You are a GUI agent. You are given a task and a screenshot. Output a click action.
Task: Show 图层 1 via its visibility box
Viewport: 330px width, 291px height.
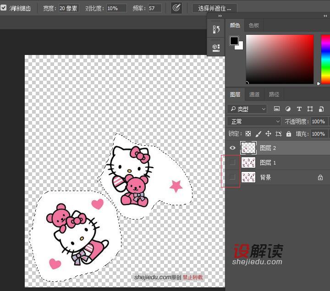[232, 163]
